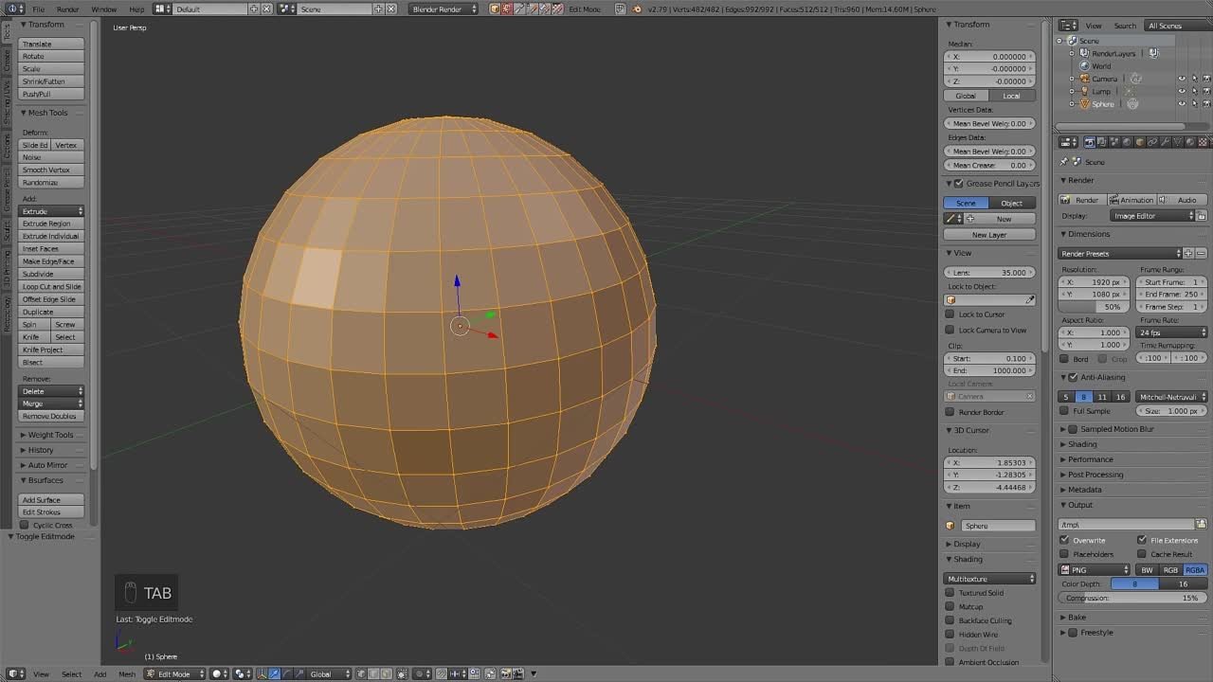Open the Texture properties checkered icon
Image resolution: width=1213 pixels, height=682 pixels.
pyautogui.click(x=1204, y=142)
